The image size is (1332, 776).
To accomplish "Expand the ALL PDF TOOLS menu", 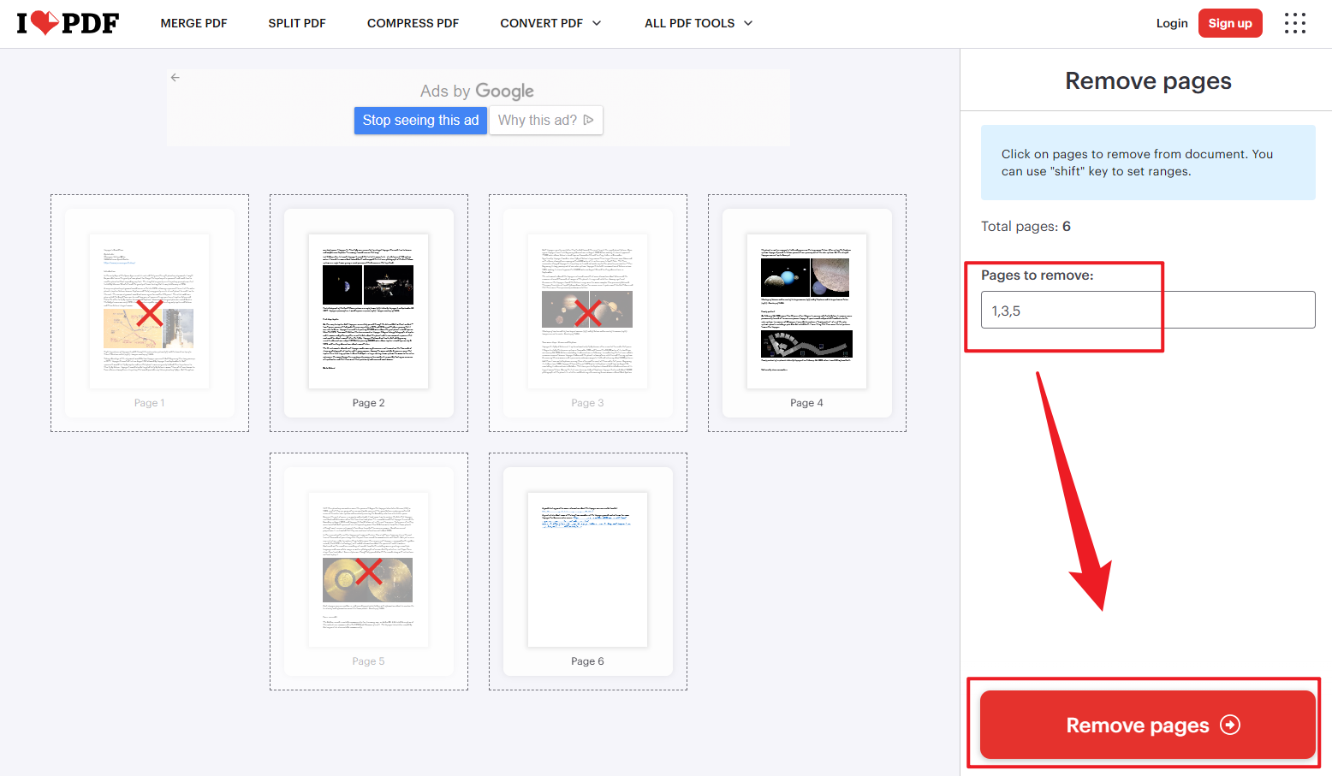I will 698,23.
